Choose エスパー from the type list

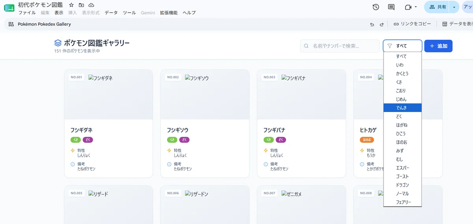coord(402,168)
